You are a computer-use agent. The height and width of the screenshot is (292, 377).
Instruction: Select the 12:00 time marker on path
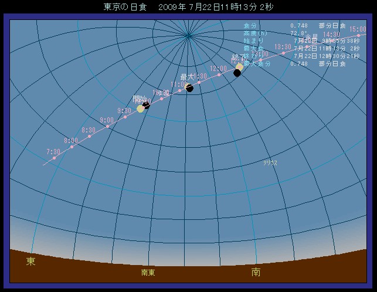tap(219, 75)
